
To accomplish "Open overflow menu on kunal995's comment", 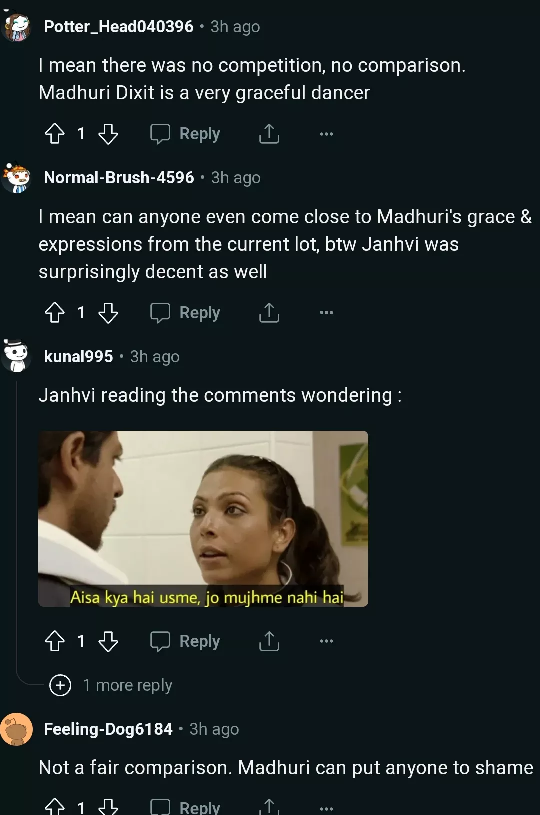I will (326, 641).
